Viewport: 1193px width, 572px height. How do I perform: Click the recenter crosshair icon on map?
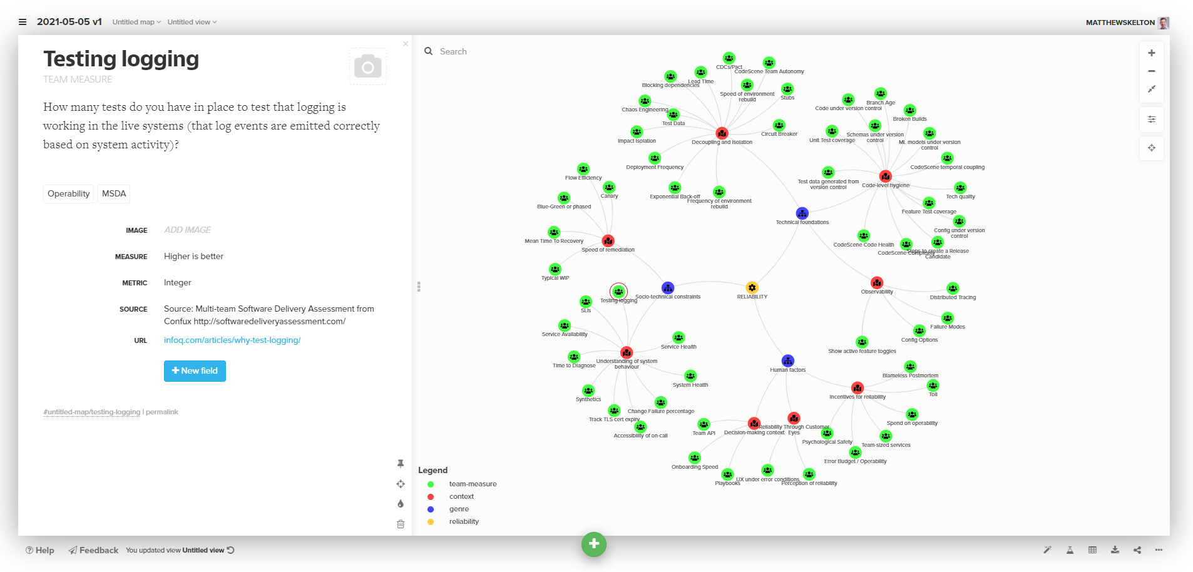(1152, 148)
